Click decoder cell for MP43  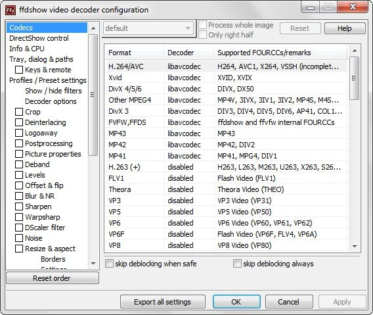pyautogui.click(x=184, y=133)
